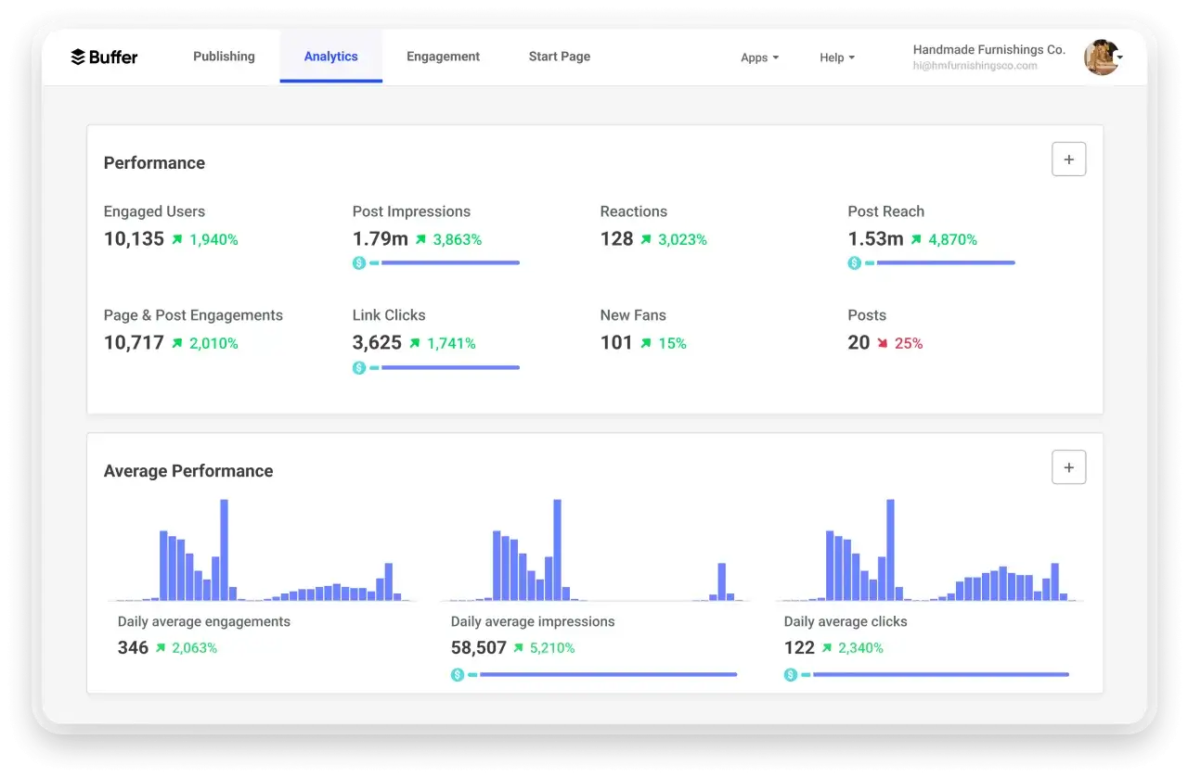Expand the Help dropdown menu

coord(837,57)
